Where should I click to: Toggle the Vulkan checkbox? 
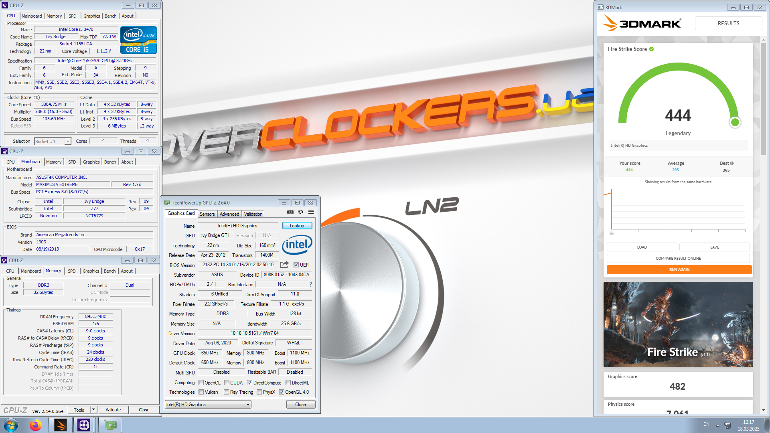[x=201, y=392]
